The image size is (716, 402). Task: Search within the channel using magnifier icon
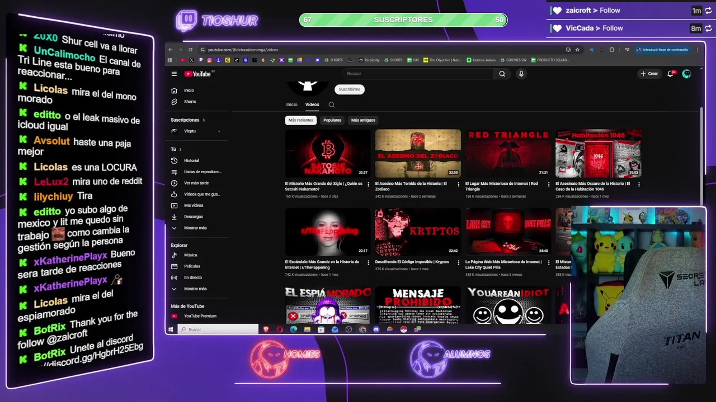pos(331,104)
